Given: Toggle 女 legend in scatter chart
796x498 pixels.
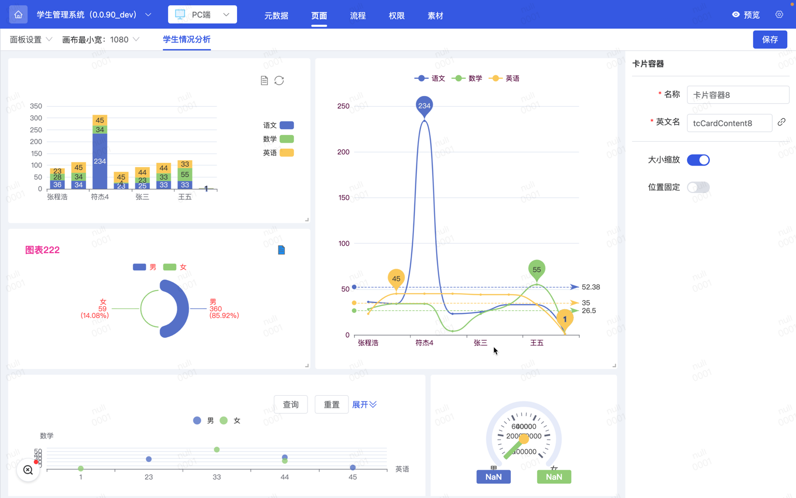Looking at the screenshot, I should click(x=230, y=421).
